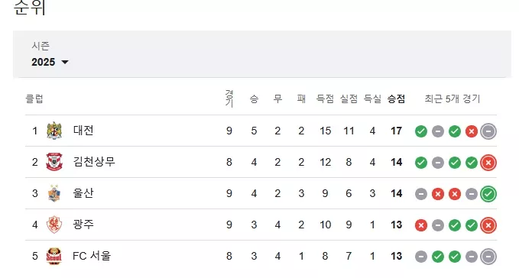Click the 대전 club crest icon

pyautogui.click(x=54, y=131)
